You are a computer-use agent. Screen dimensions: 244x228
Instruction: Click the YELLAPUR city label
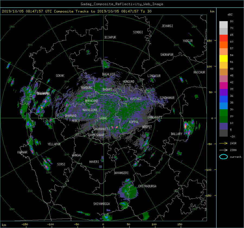(x=54, y=144)
